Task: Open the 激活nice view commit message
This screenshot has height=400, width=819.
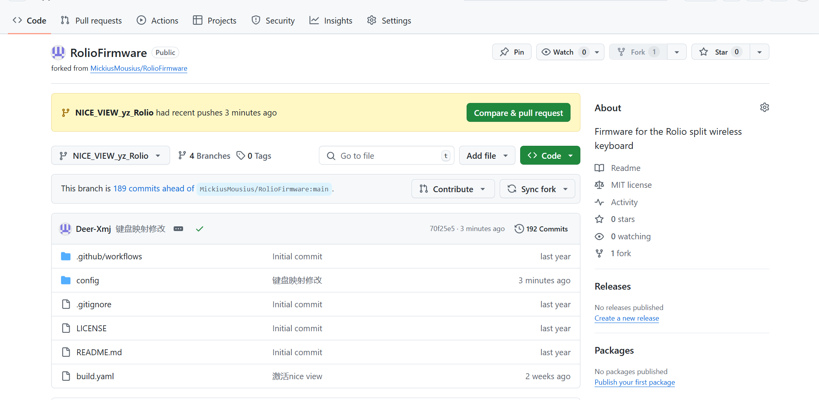Action: tap(297, 376)
